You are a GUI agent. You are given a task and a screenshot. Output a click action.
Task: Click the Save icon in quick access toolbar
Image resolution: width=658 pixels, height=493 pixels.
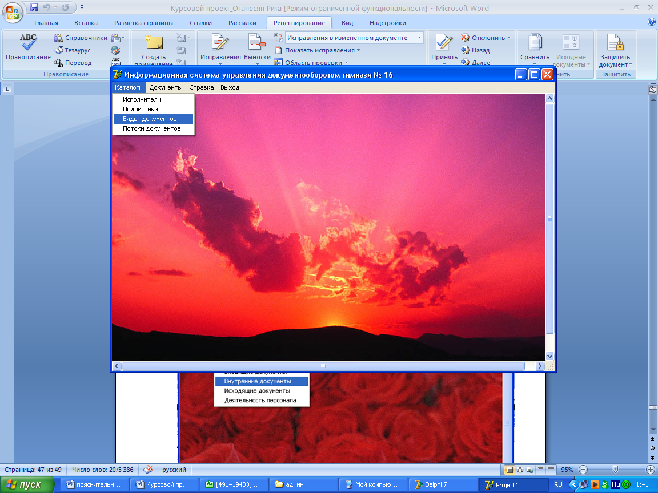34,7
